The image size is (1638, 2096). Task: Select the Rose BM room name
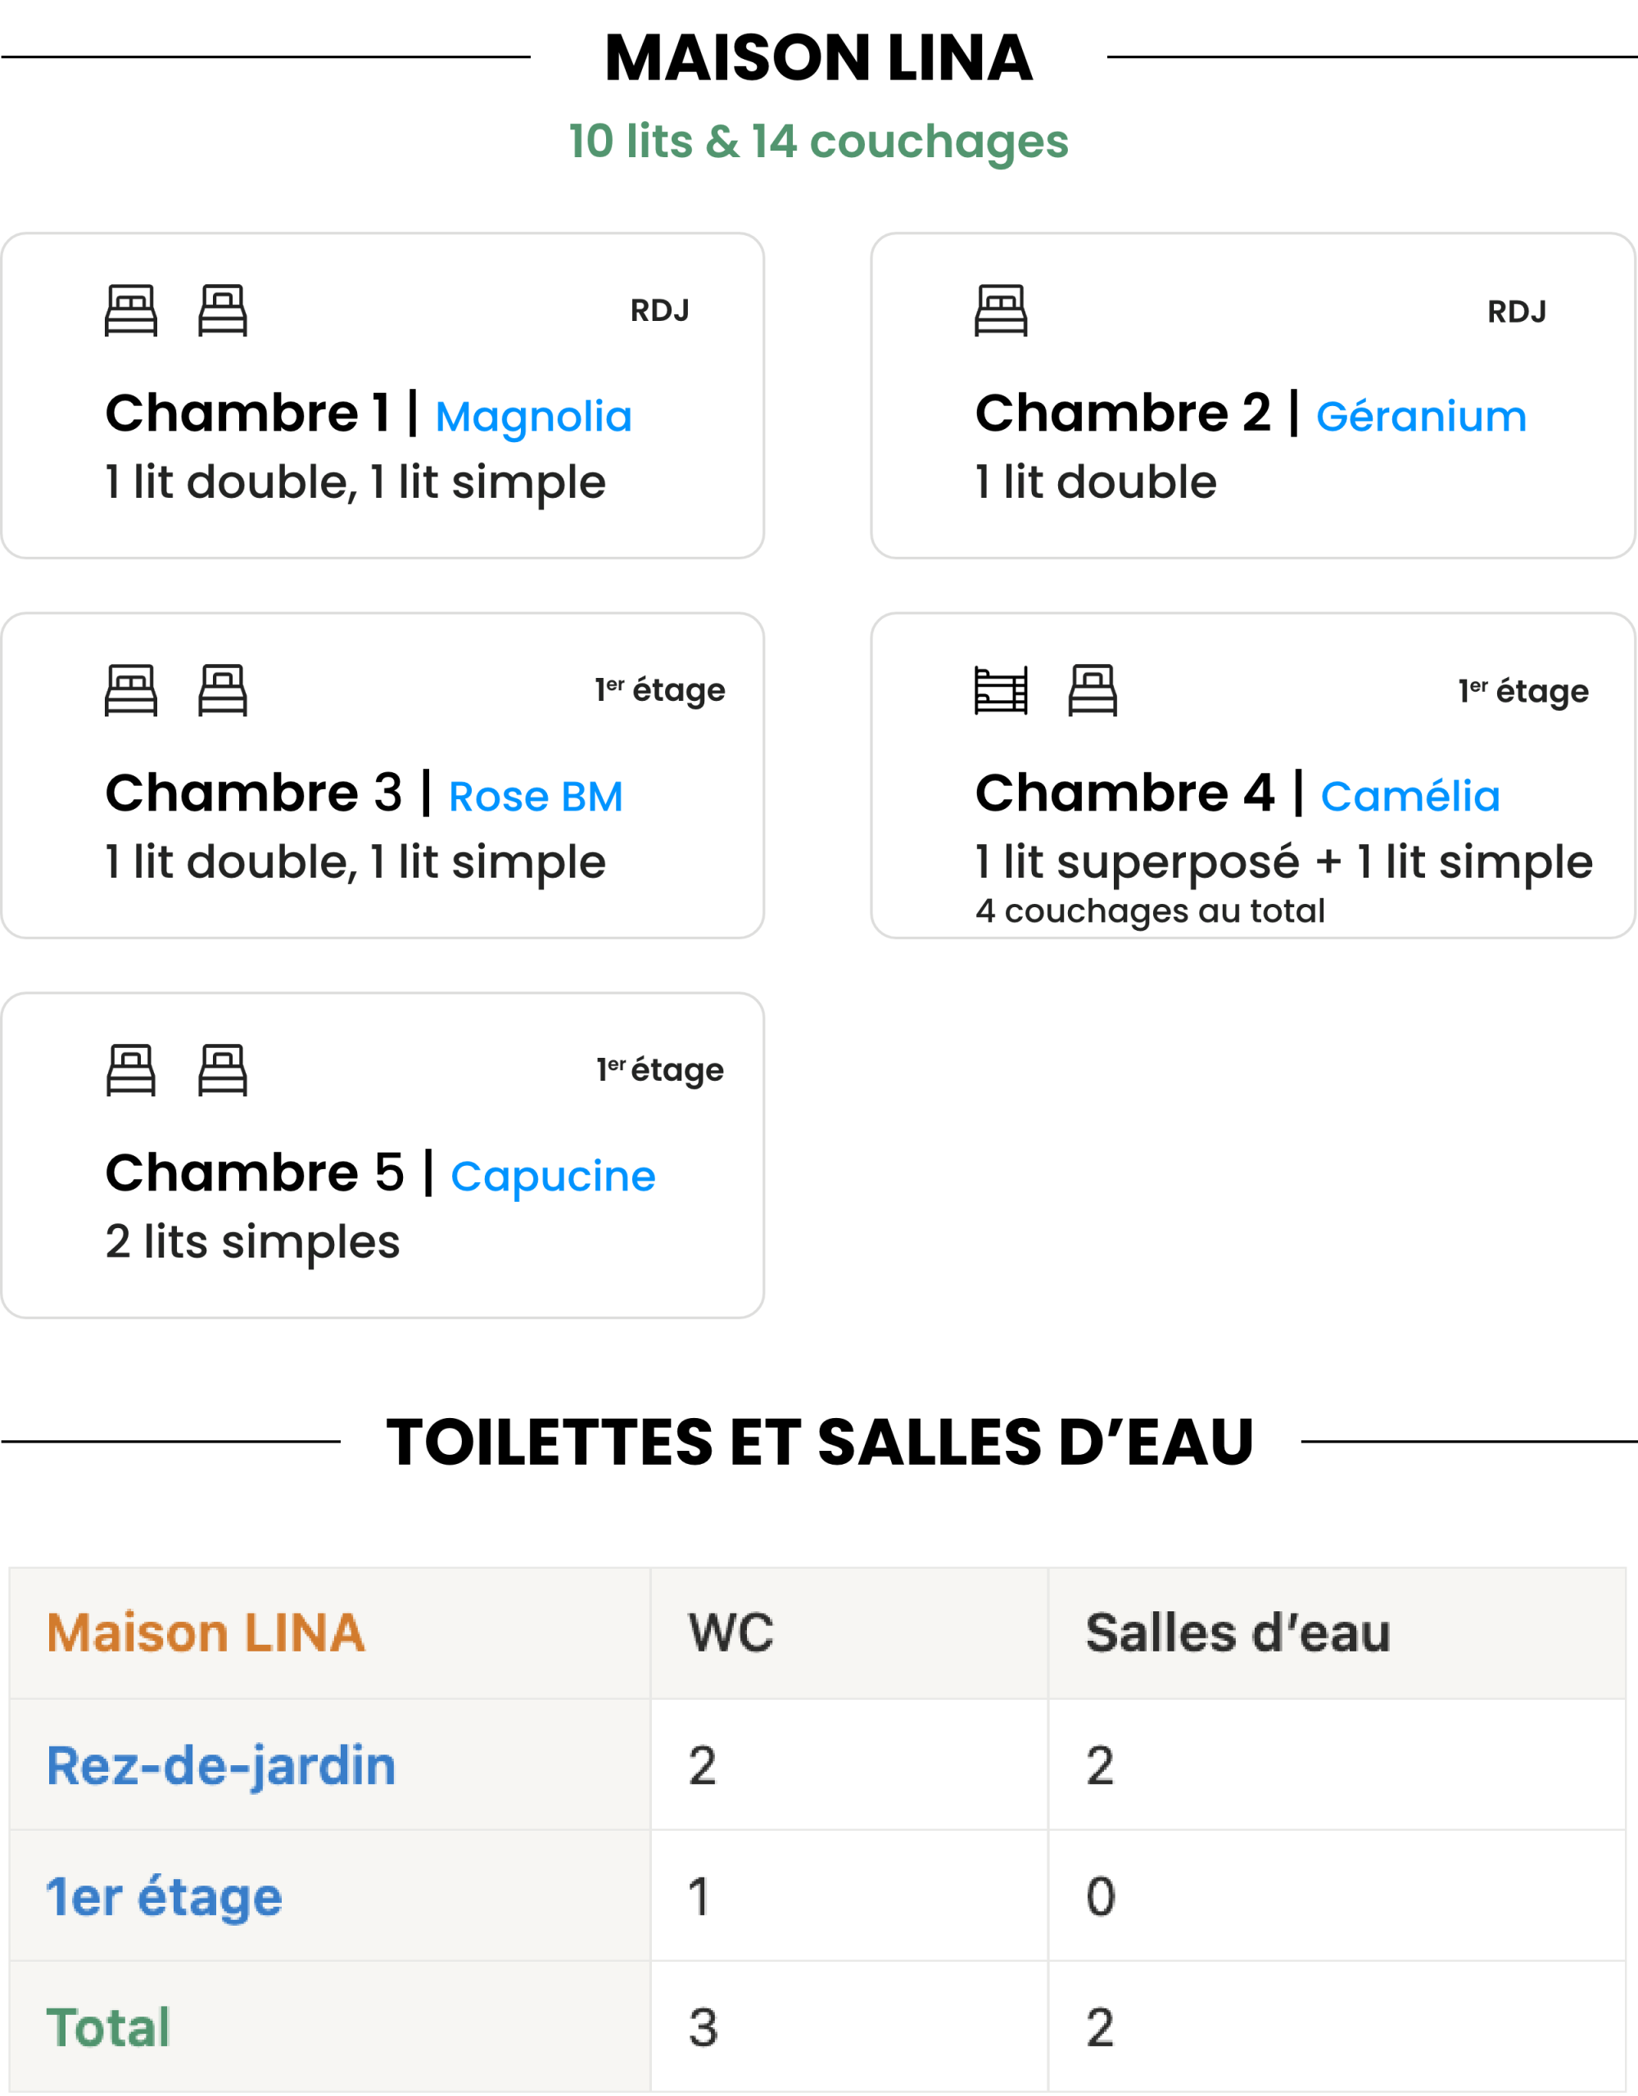[536, 797]
